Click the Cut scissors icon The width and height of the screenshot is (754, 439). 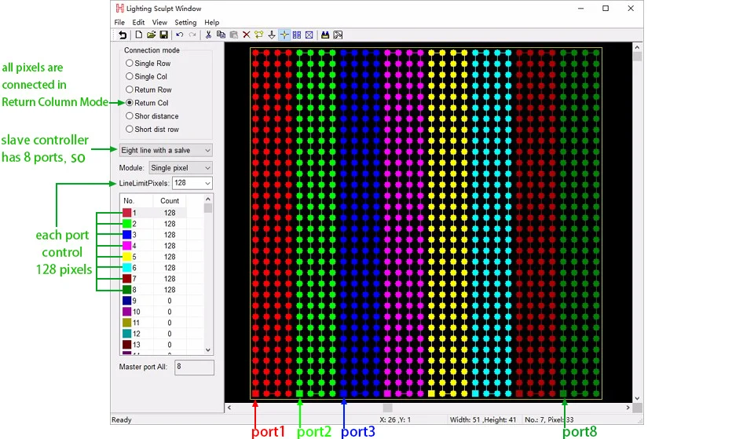point(208,35)
